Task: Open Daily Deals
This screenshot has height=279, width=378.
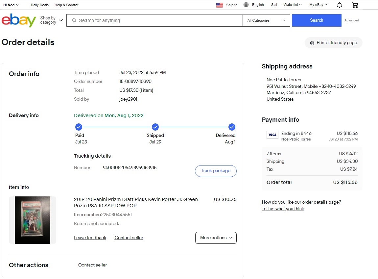Action: [39, 5]
